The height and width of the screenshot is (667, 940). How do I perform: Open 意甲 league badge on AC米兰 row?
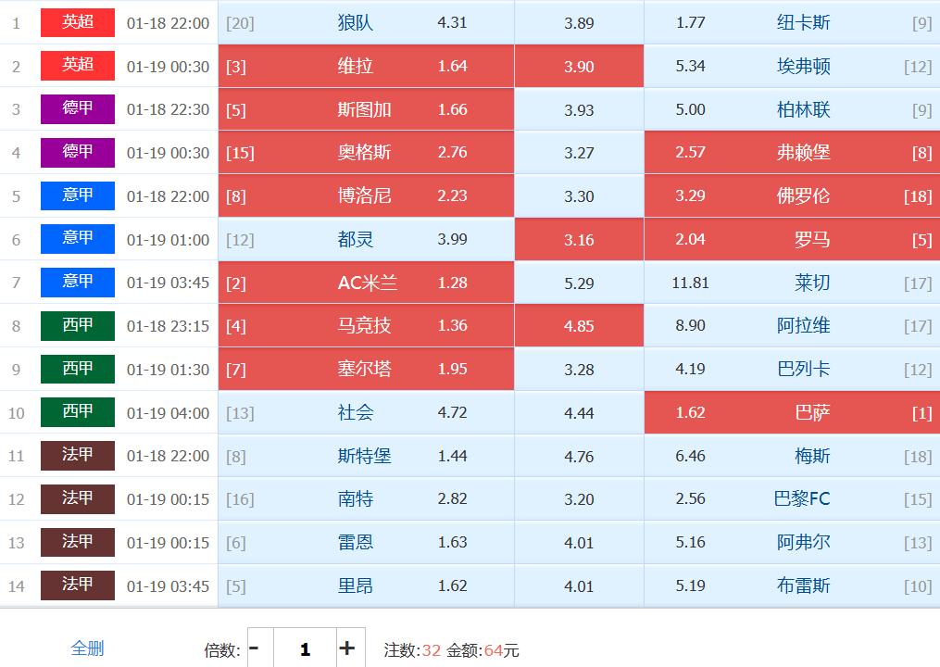click(78, 283)
